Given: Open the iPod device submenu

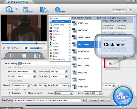Looking at the screenshot, I should [x=60, y=40].
